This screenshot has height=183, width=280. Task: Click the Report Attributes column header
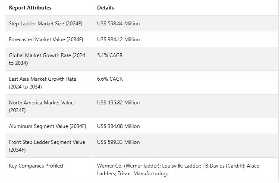pyautogui.click(x=30, y=8)
